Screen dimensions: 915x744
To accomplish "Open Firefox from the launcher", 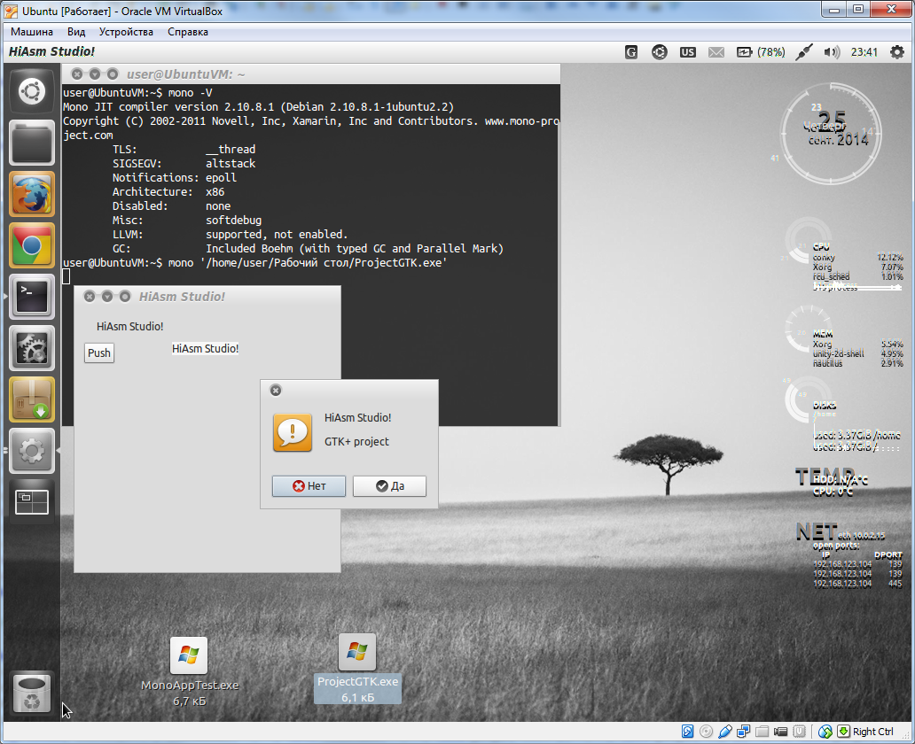I will (32, 194).
